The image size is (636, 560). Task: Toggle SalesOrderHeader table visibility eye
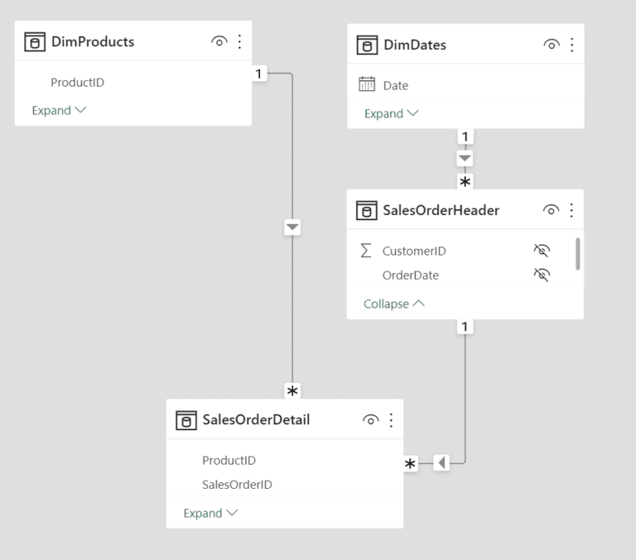(551, 210)
